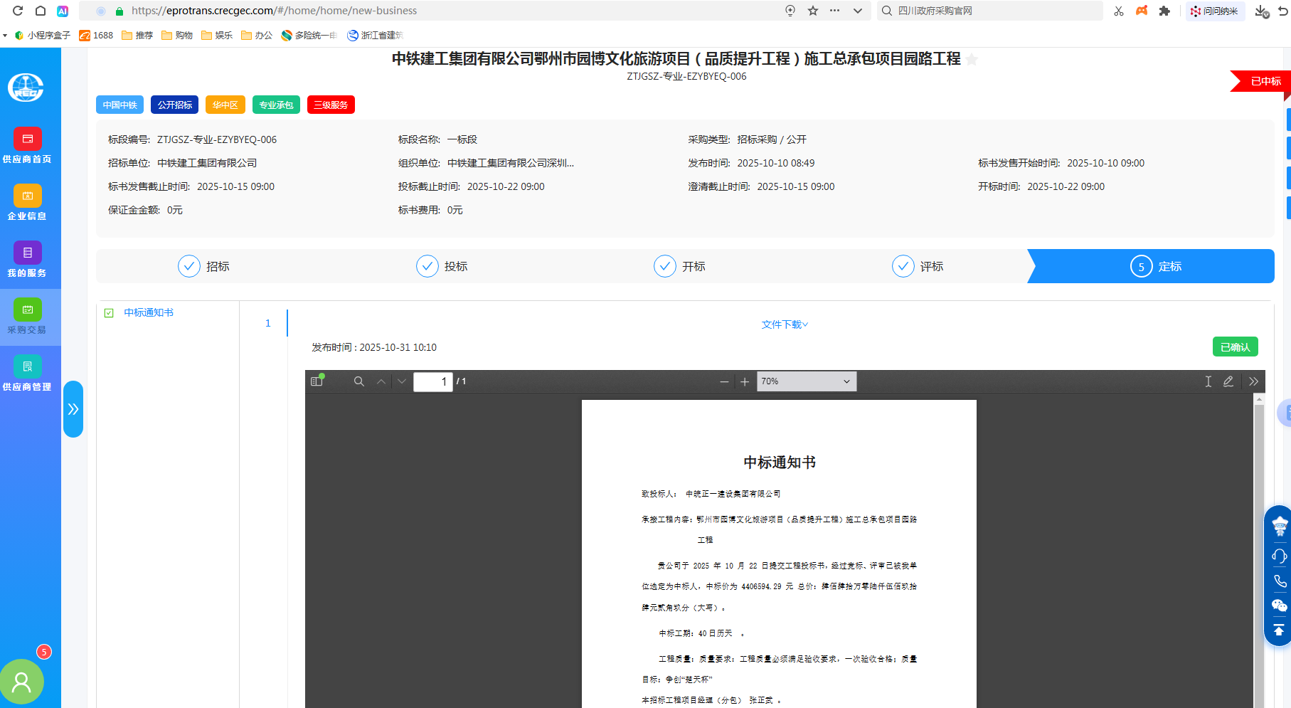The height and width of the screenshot is (708, 1291).
Task: Toggle the PDF thumbnail sidebar panel
Action: click(315, 381)
